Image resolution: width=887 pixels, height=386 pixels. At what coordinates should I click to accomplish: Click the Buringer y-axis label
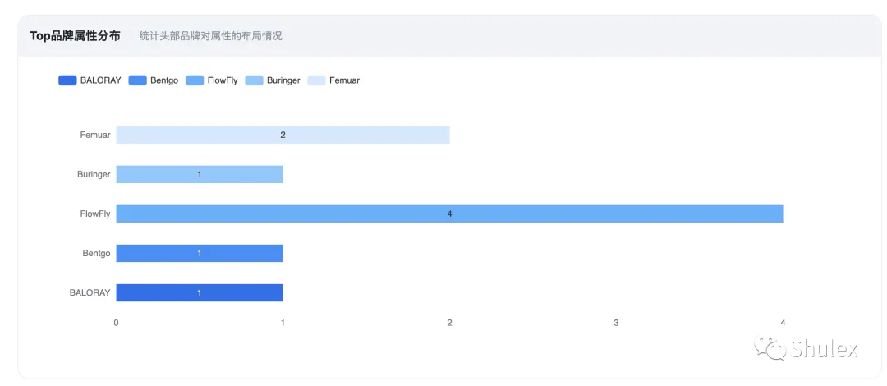(94, 174)
